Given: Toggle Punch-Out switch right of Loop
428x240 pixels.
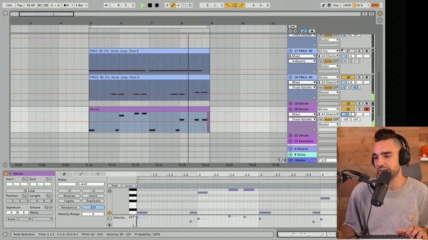Looking at the screenshot, I should tap(241, 5).
